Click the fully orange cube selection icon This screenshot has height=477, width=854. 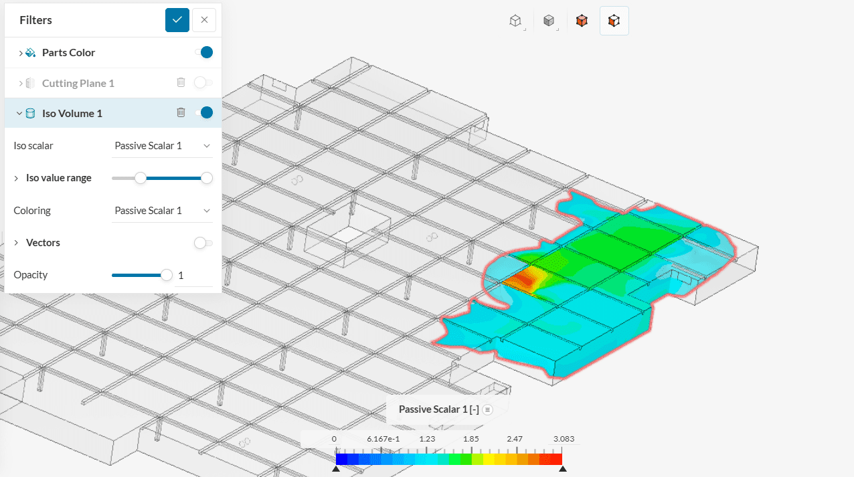[x=582, y=21]
